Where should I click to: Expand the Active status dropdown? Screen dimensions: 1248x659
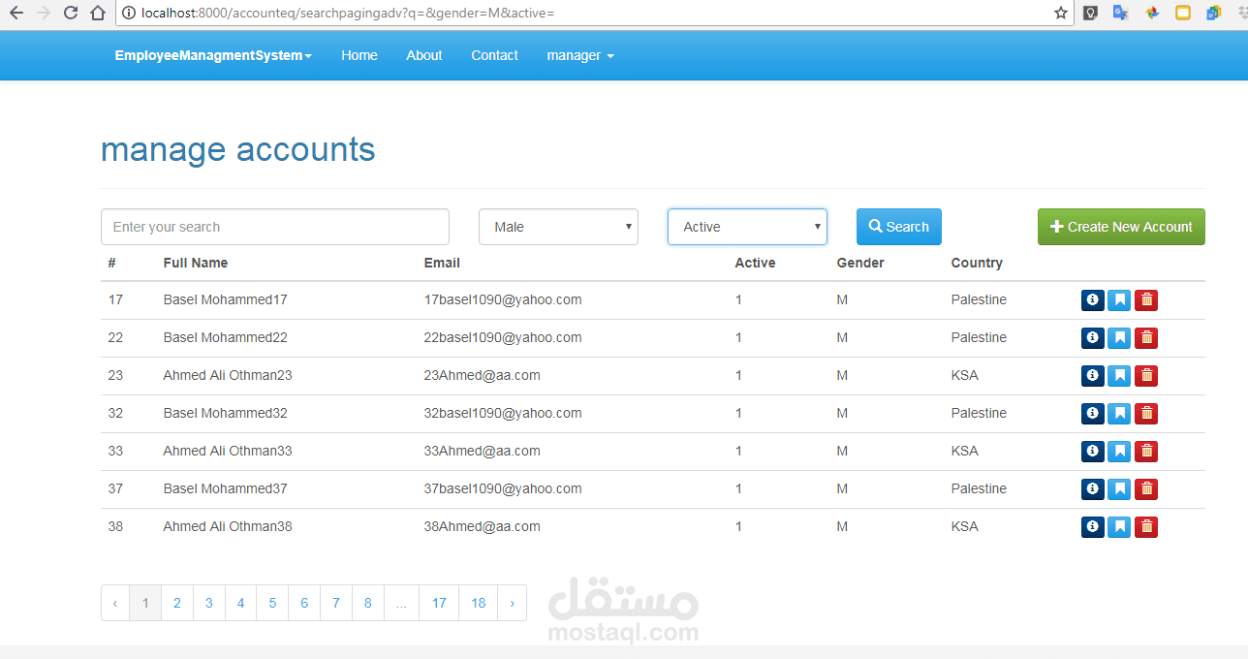pos(747,227)
